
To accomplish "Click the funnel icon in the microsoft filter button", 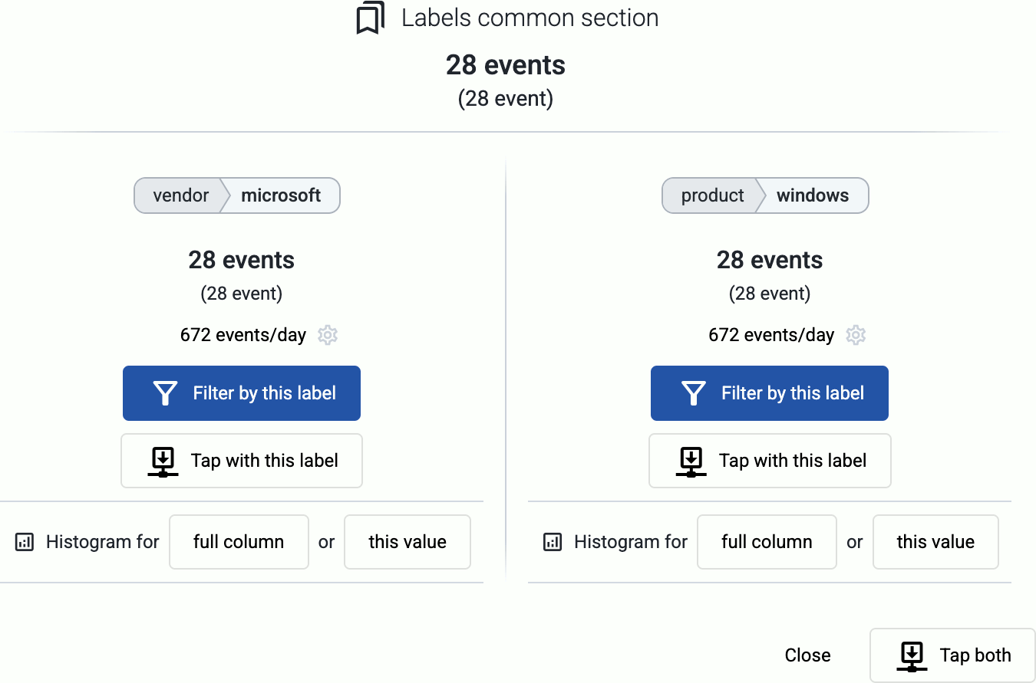I will pyautogui.click(x=166, y=393).
